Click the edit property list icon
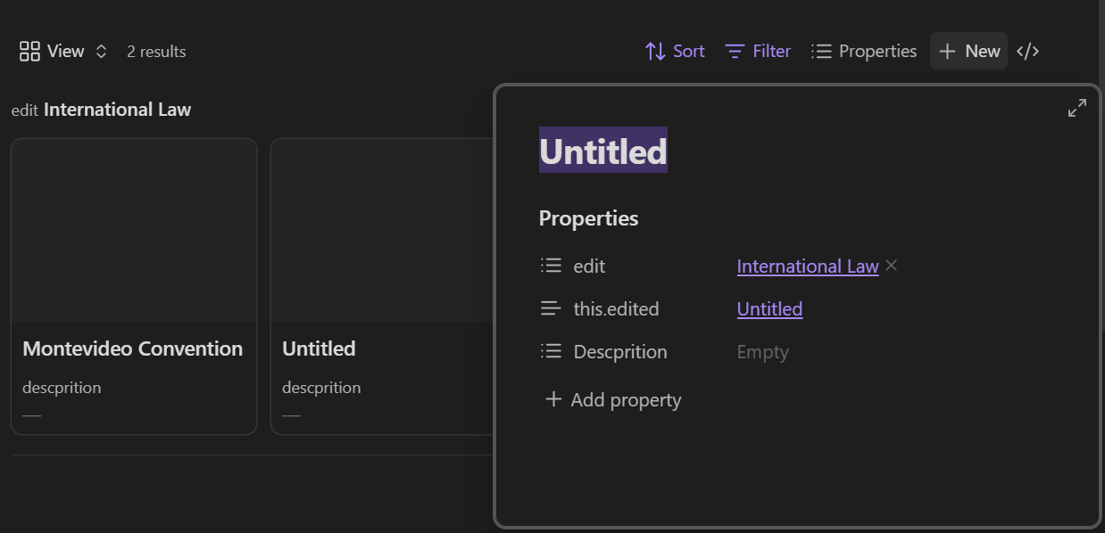 coord(551,266)
